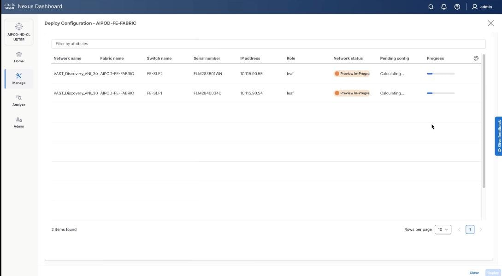This screenshot has width=502, height=276.
Task: Sort by IP address column header
Action: coord(250,58)
